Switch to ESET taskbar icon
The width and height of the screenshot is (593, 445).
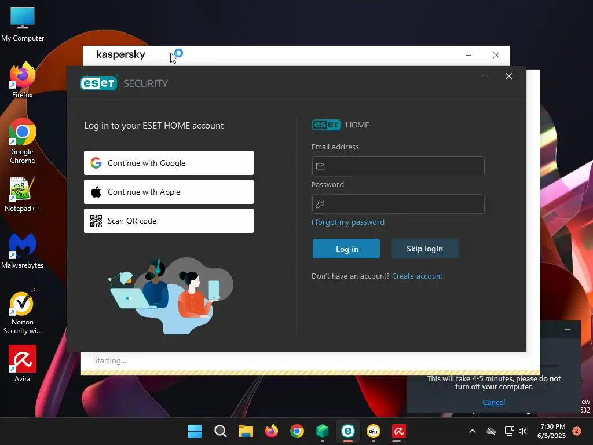(x=348, y=431)
